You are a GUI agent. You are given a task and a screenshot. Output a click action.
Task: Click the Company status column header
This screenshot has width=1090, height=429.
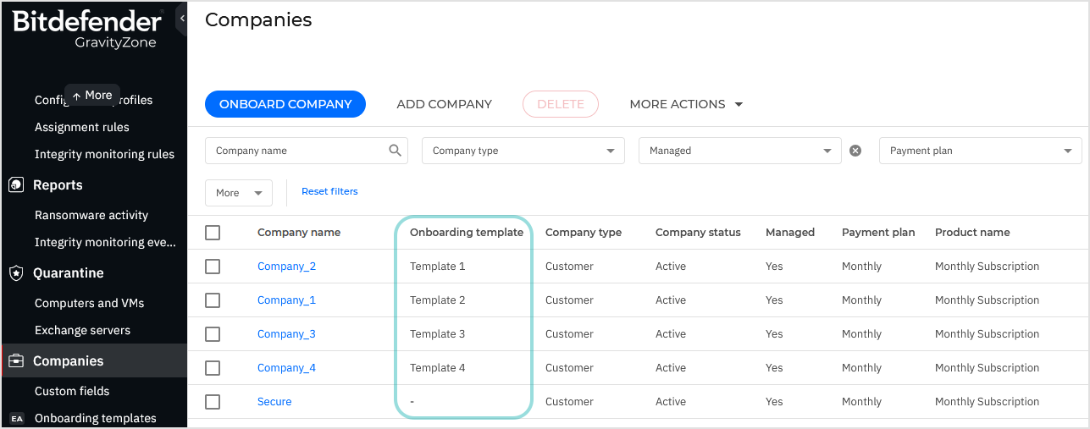[x=698, y=232]
